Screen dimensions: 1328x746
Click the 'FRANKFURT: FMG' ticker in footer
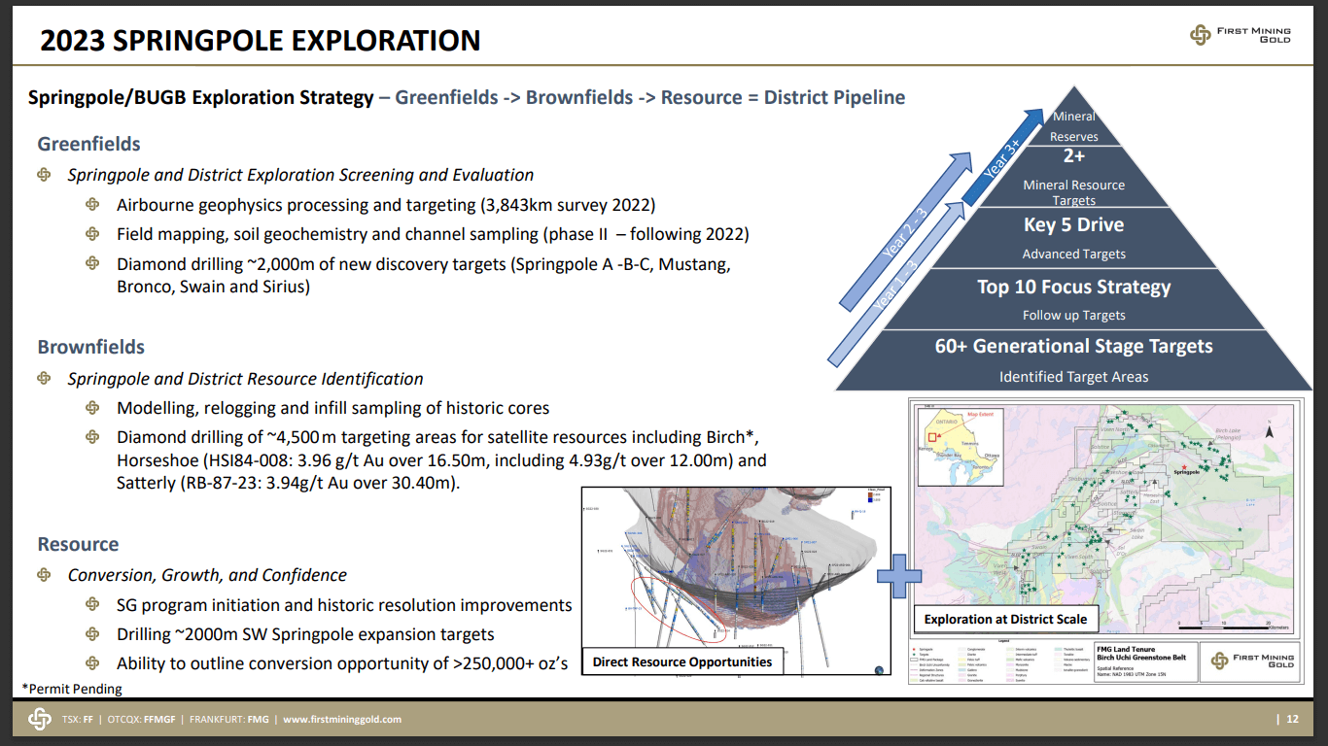click(229, 720)
